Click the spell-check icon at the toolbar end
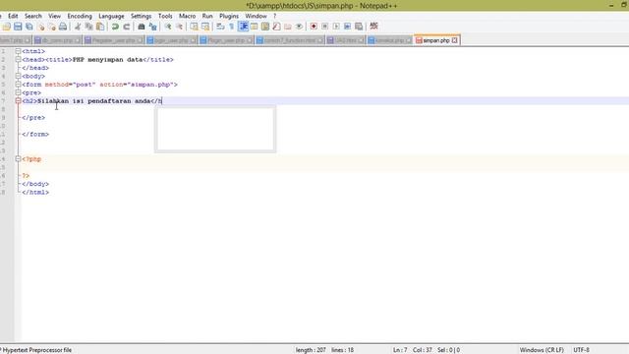The width and height of the screenshot is (629, 354). (x=373, y=27)
